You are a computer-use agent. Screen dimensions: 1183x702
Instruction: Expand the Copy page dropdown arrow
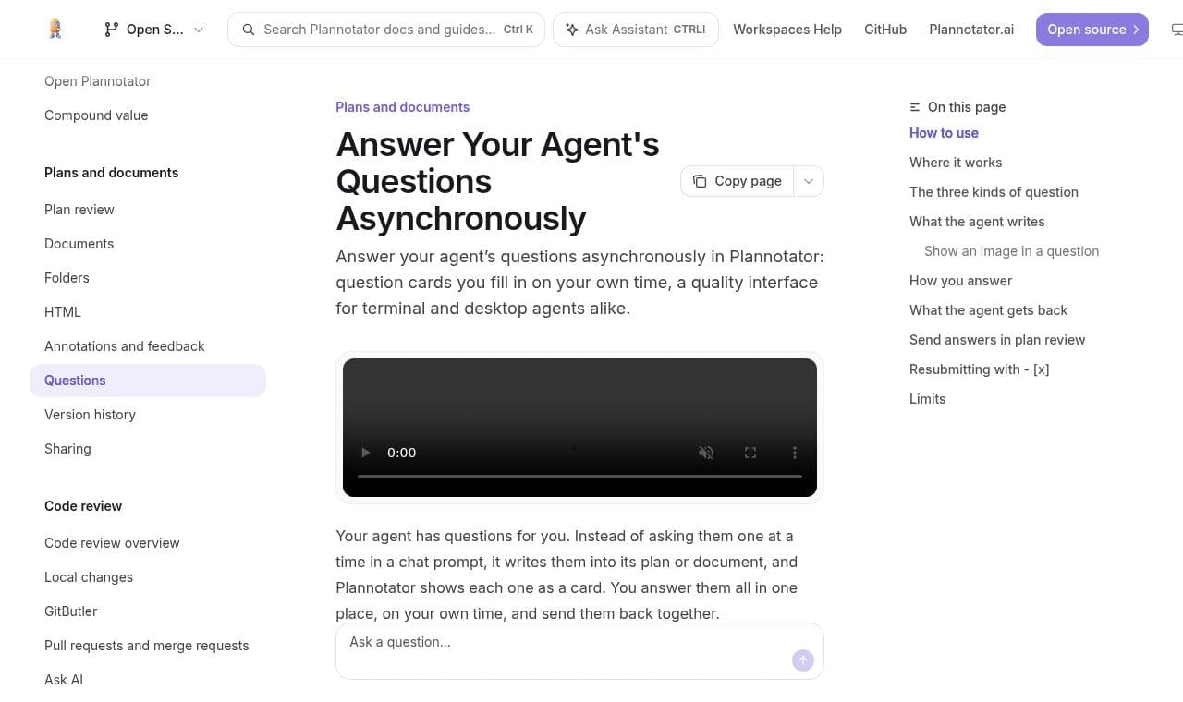pos(809,181)
